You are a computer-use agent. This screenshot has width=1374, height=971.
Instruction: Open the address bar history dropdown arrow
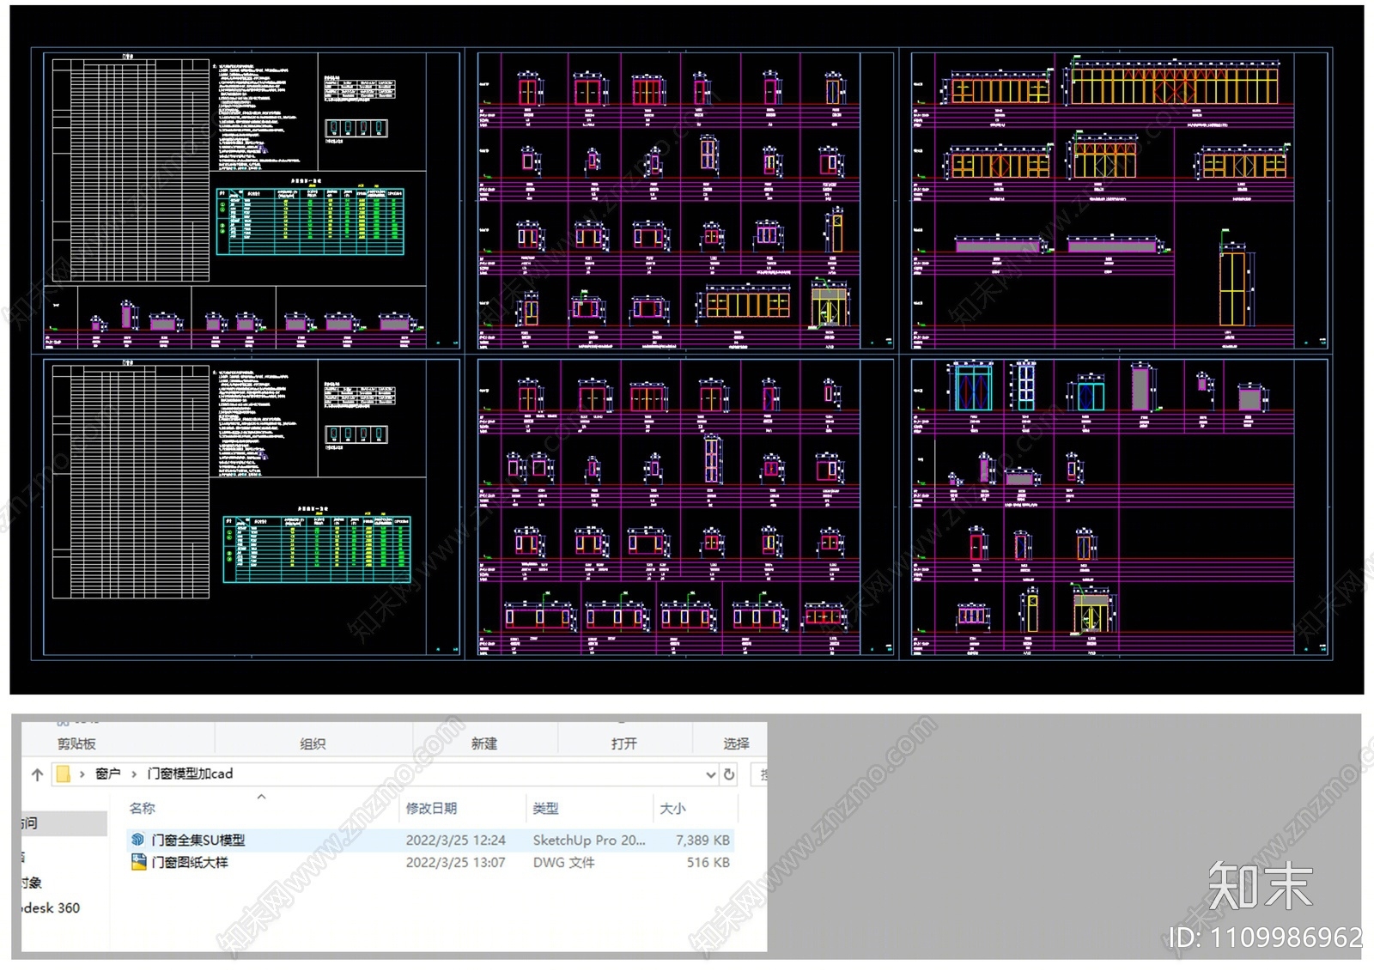711,774
